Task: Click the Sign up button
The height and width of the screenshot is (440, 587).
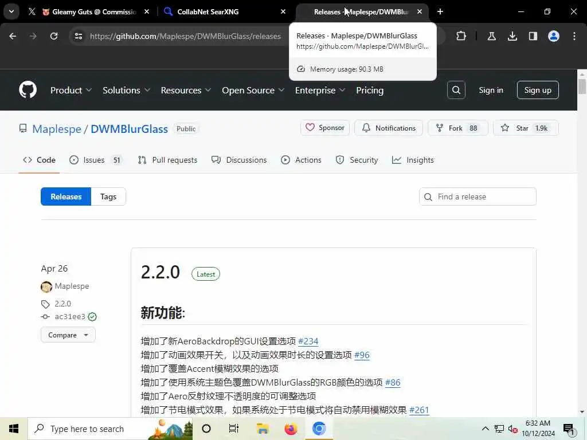Action: click(x=538, y=90)
